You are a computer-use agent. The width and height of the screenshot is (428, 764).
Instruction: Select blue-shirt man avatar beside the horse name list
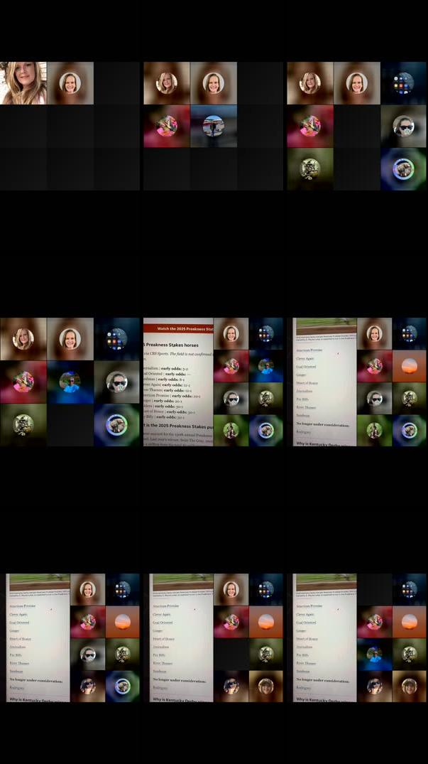coord(374,655)
